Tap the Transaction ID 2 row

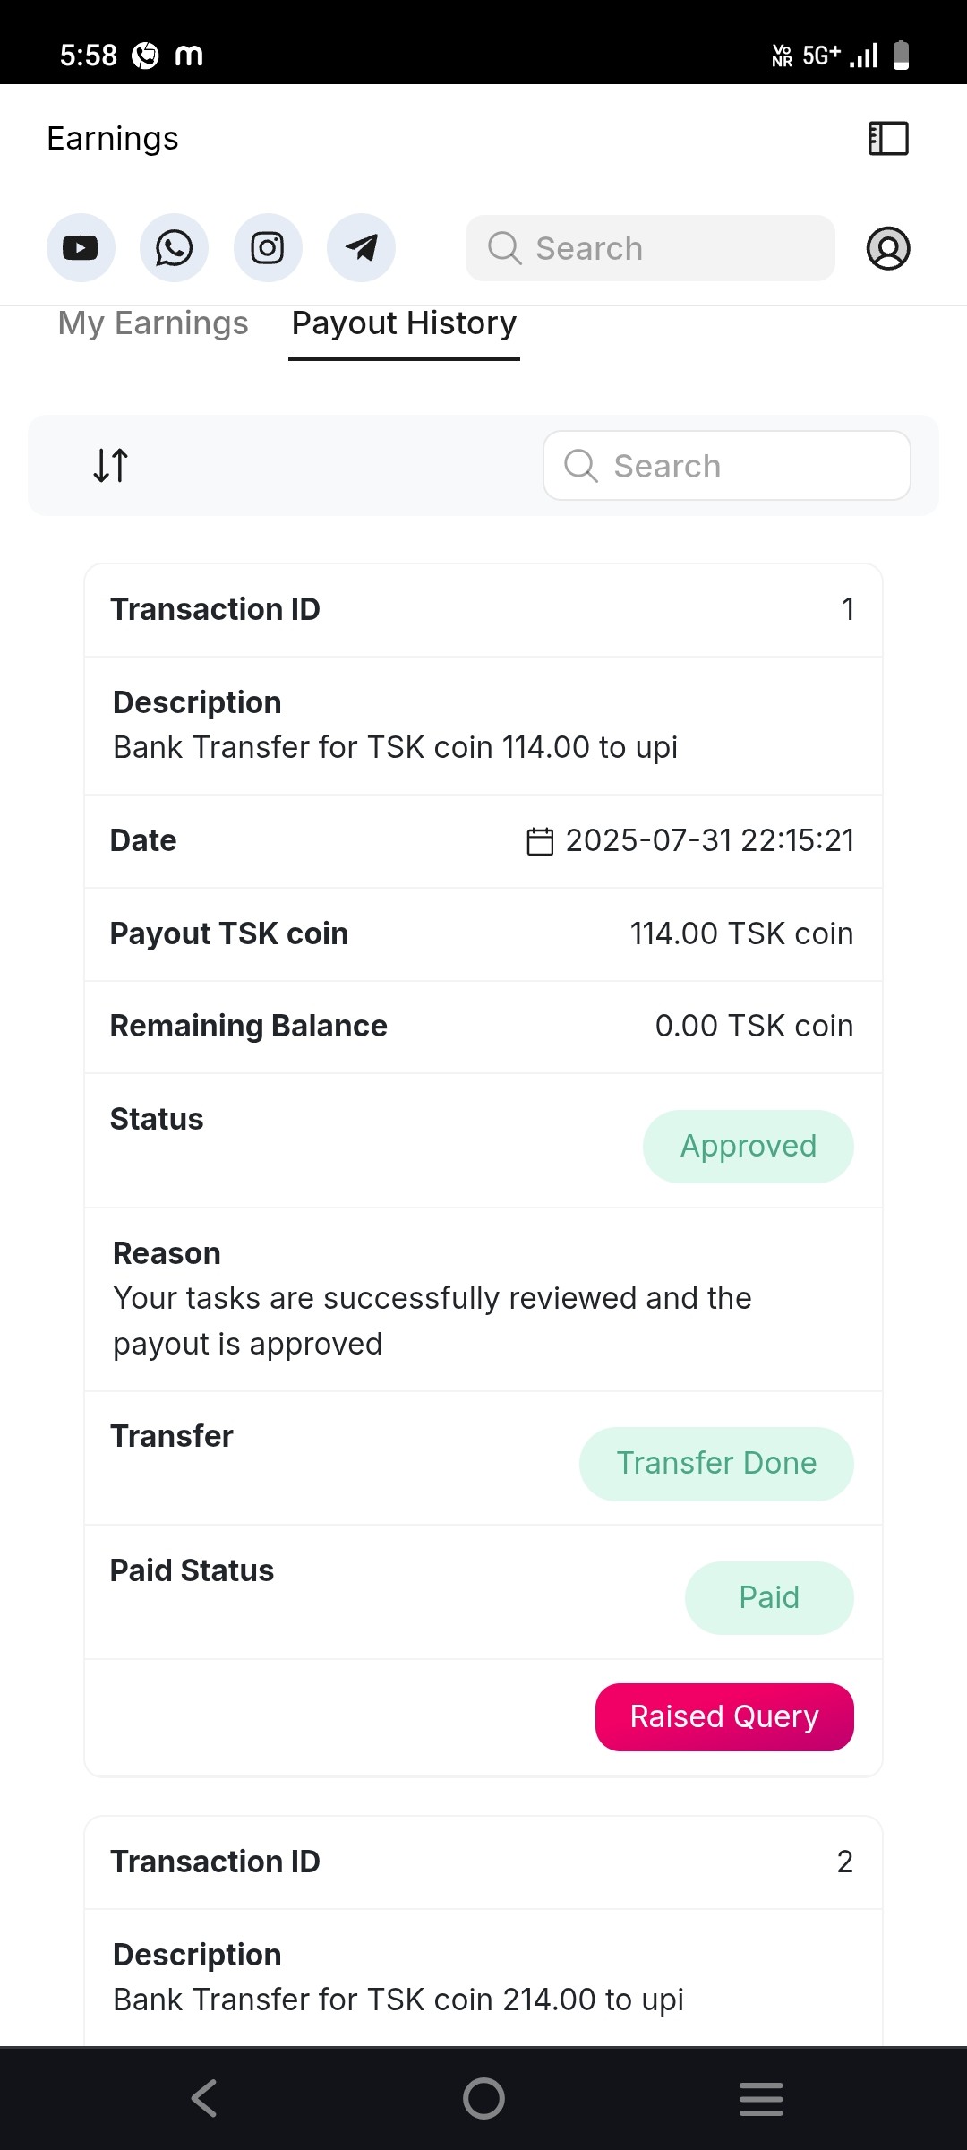tap(483, 1862)
